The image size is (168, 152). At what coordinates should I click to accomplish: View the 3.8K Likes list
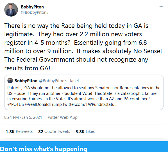pyautogui.click(x=85, y=131)
